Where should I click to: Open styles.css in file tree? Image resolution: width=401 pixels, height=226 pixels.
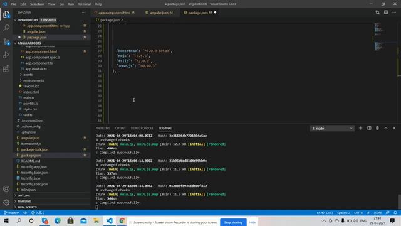tap(30, 109)
